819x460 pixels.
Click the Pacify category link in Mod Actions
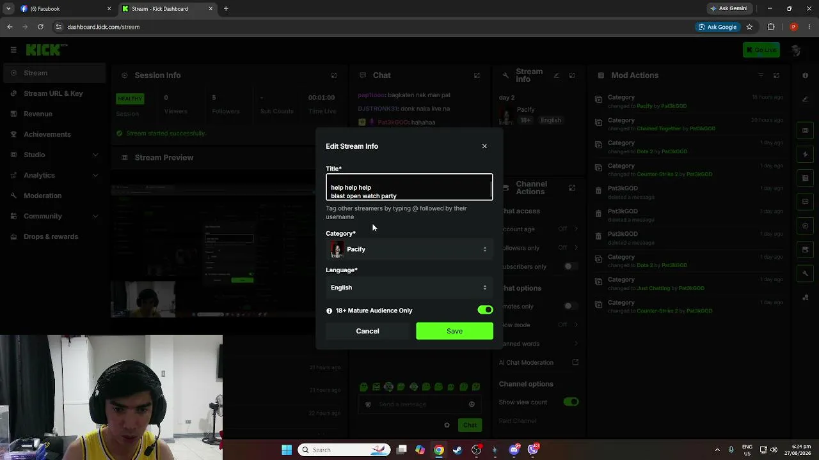click(645, 106)
